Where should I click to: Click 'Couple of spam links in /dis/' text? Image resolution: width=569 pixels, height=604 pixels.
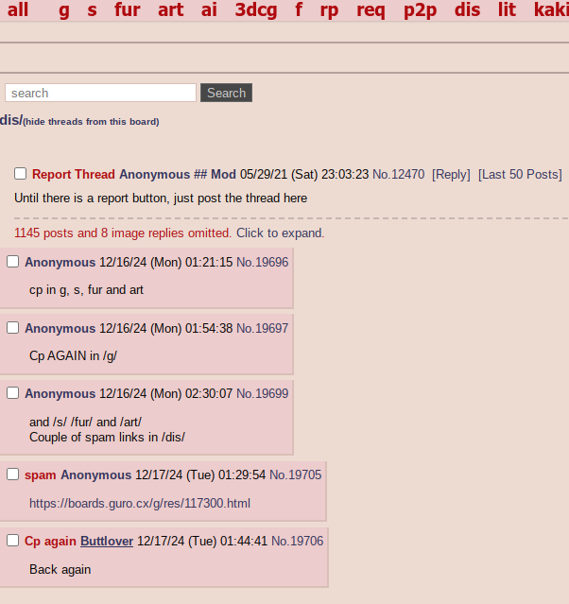107,438
